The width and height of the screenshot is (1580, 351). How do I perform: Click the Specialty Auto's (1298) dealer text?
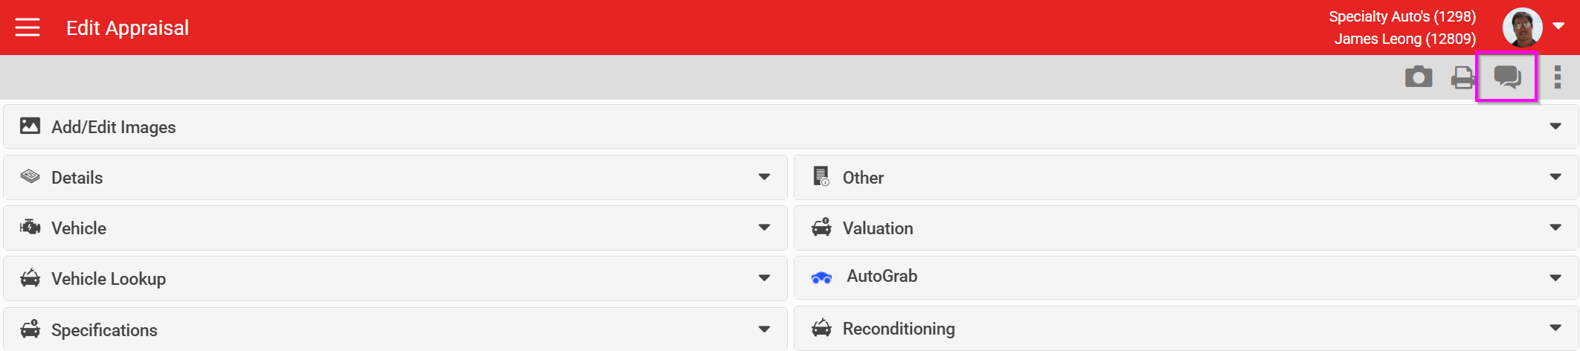[x=1402, y=16]
